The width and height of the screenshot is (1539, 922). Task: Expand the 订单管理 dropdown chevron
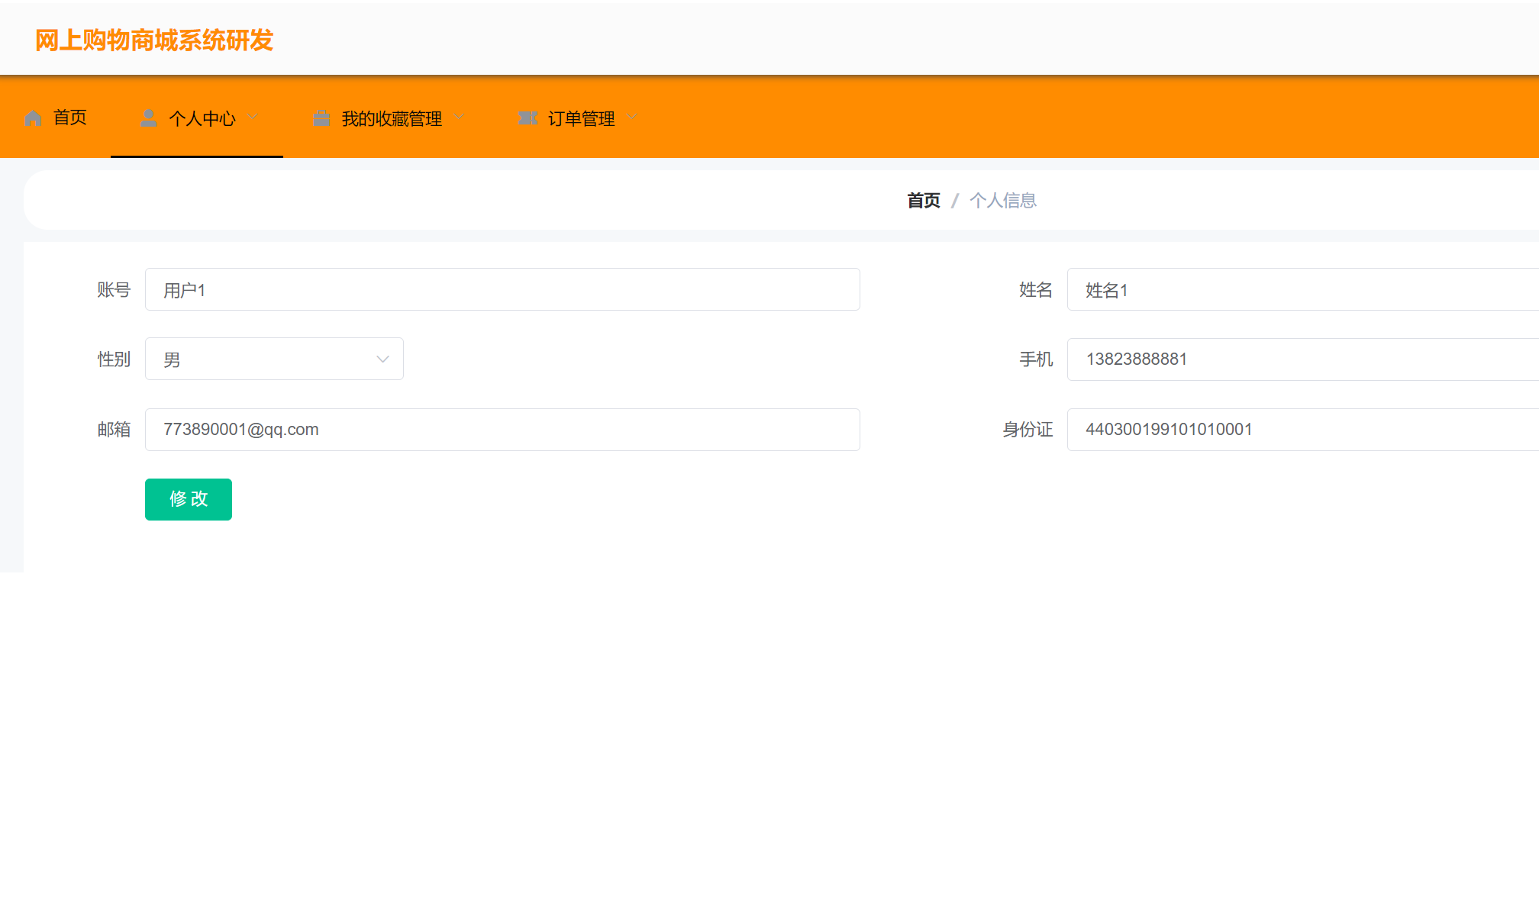click(x=631, y=118)
